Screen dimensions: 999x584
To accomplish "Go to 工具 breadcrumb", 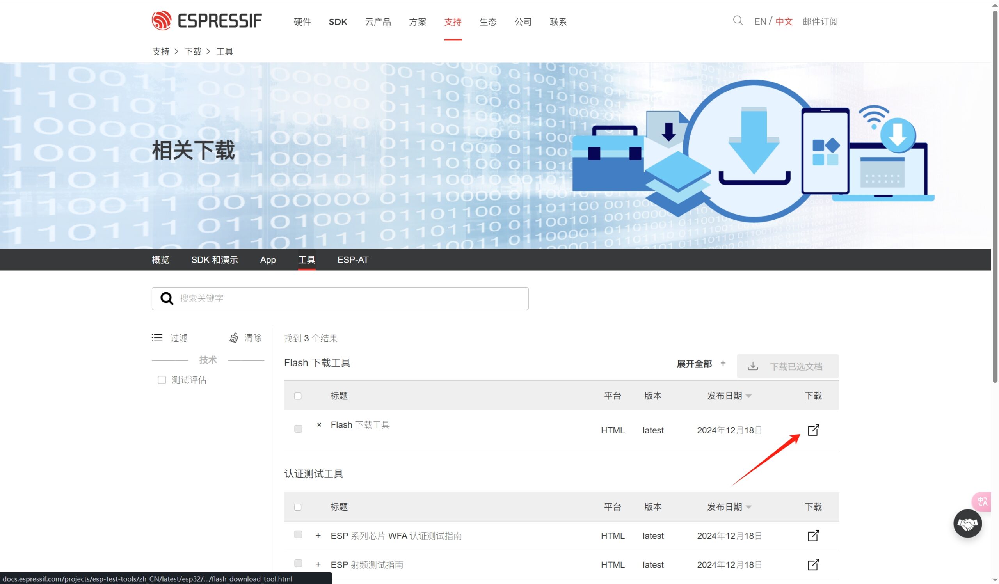I will [x=224, y=51].
